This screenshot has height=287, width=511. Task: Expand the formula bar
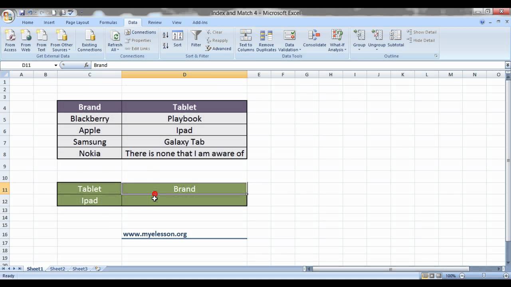[508, 65]
